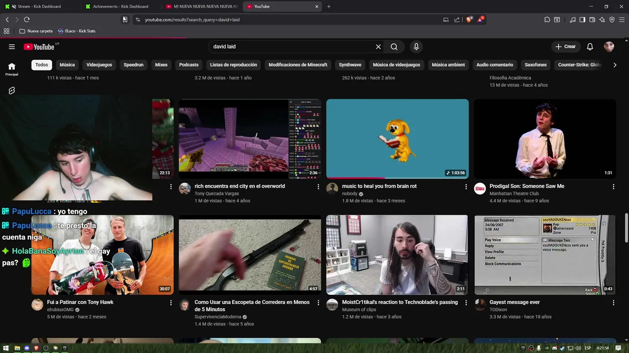Screen dimensions: 629x353
Task: Open options for 'Fui a Patinar con Tony Hawk'
Action: [x=171, y=303]
